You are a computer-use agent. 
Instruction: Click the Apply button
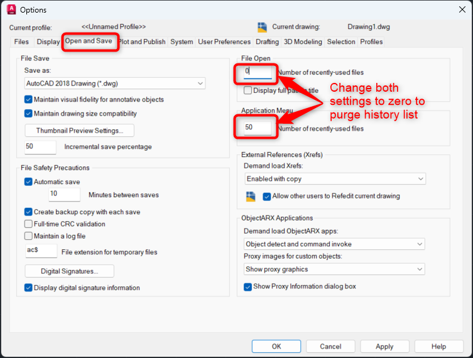(x=384, y=346)
